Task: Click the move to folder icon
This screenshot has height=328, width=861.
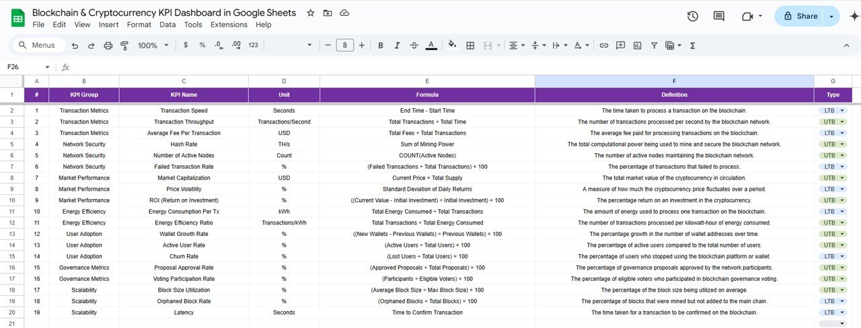Action: point(328,13)
